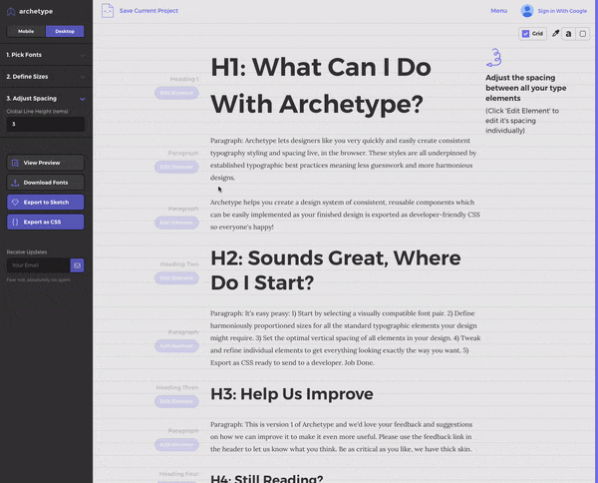Click the 'Heading Two' element label
Image resolution: width=598 pixels, height=483 pixels.
[179, 264]
